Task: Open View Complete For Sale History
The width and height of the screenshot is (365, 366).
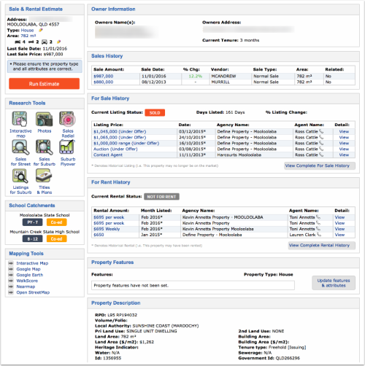Action: click(320, 166)
